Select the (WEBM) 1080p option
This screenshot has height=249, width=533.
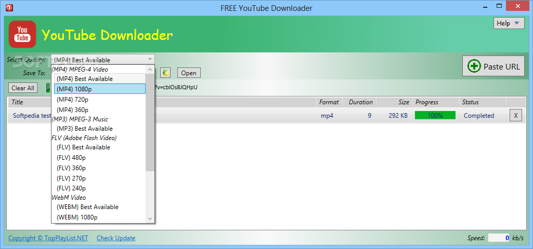click(100, 217)
